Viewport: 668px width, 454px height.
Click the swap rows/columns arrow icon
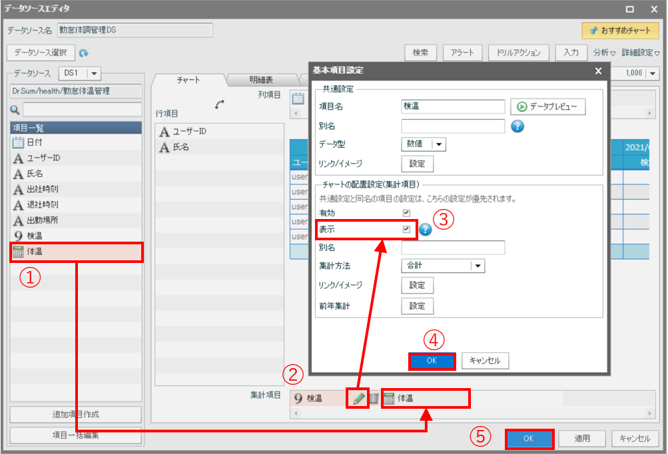[x=220, y=105]
